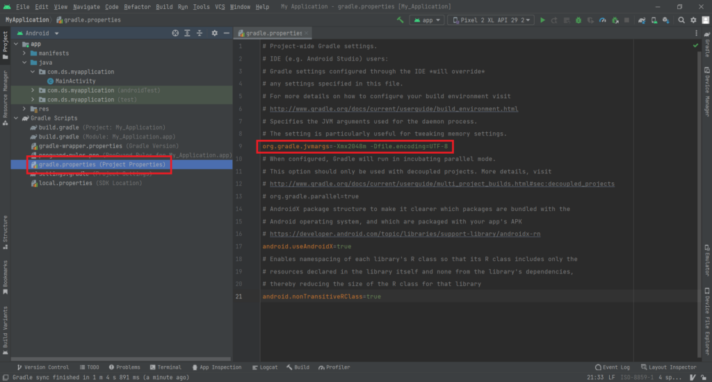This screenshot has width=712, height=382.
Task: Click the Make Project hammer icon
Action: click(x=400, y=20)
